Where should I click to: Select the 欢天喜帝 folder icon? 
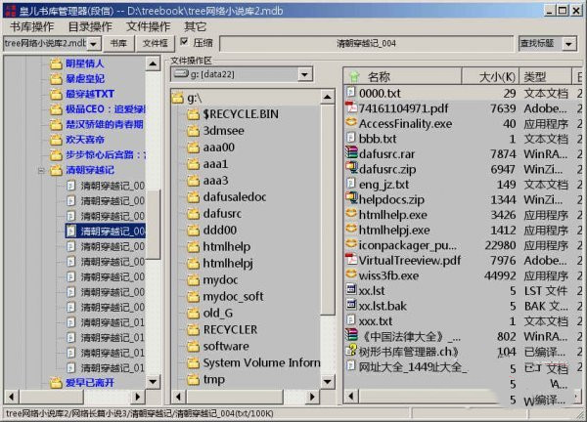coord(56,140)
